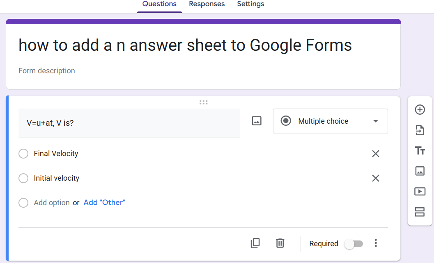The height and width of the screenshot is (263, 434).
Task: Delete the question with trash icon
Action: (280, 243)
